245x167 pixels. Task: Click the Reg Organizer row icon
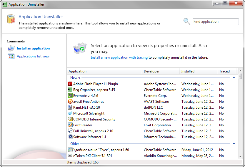point(70,90)
